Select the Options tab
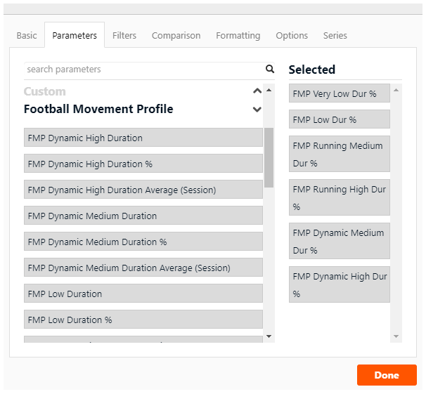Viewport: 426px width, 394px height. click(x=292, y=36)
